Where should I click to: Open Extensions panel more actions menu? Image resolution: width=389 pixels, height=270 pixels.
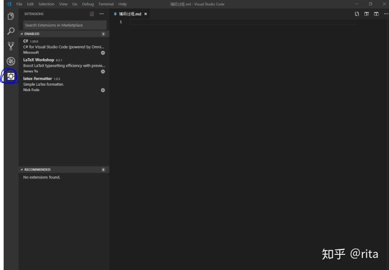coord(102,14)
